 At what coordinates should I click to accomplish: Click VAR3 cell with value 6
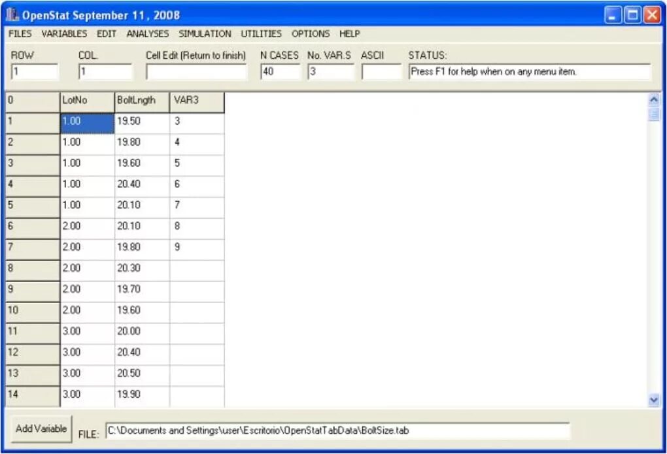[x=197, y=186]
